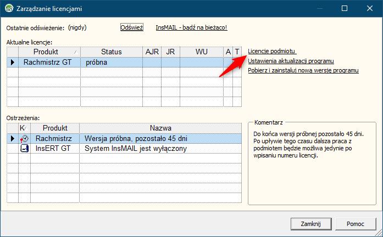Click Pobierz i zainstaluj nową wersję programu
383x237 pixels.
click(303, 71)
